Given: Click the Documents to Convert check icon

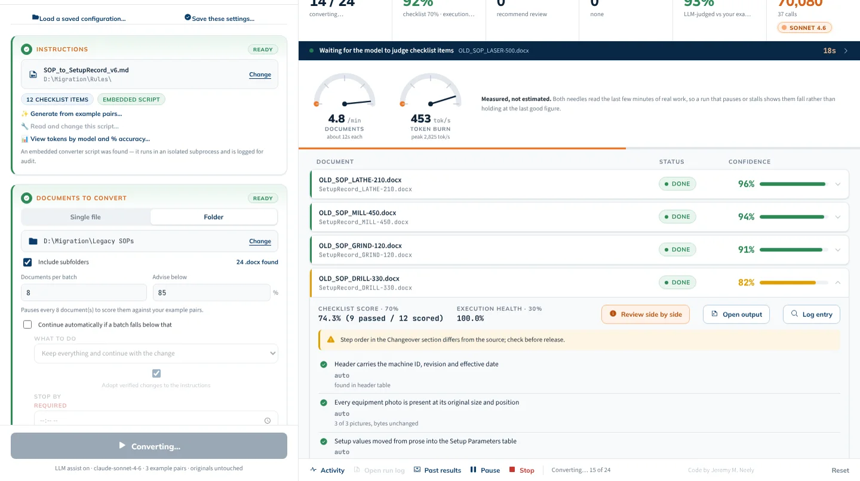Looking at the screenshot, I should click(x=26, y=198).
